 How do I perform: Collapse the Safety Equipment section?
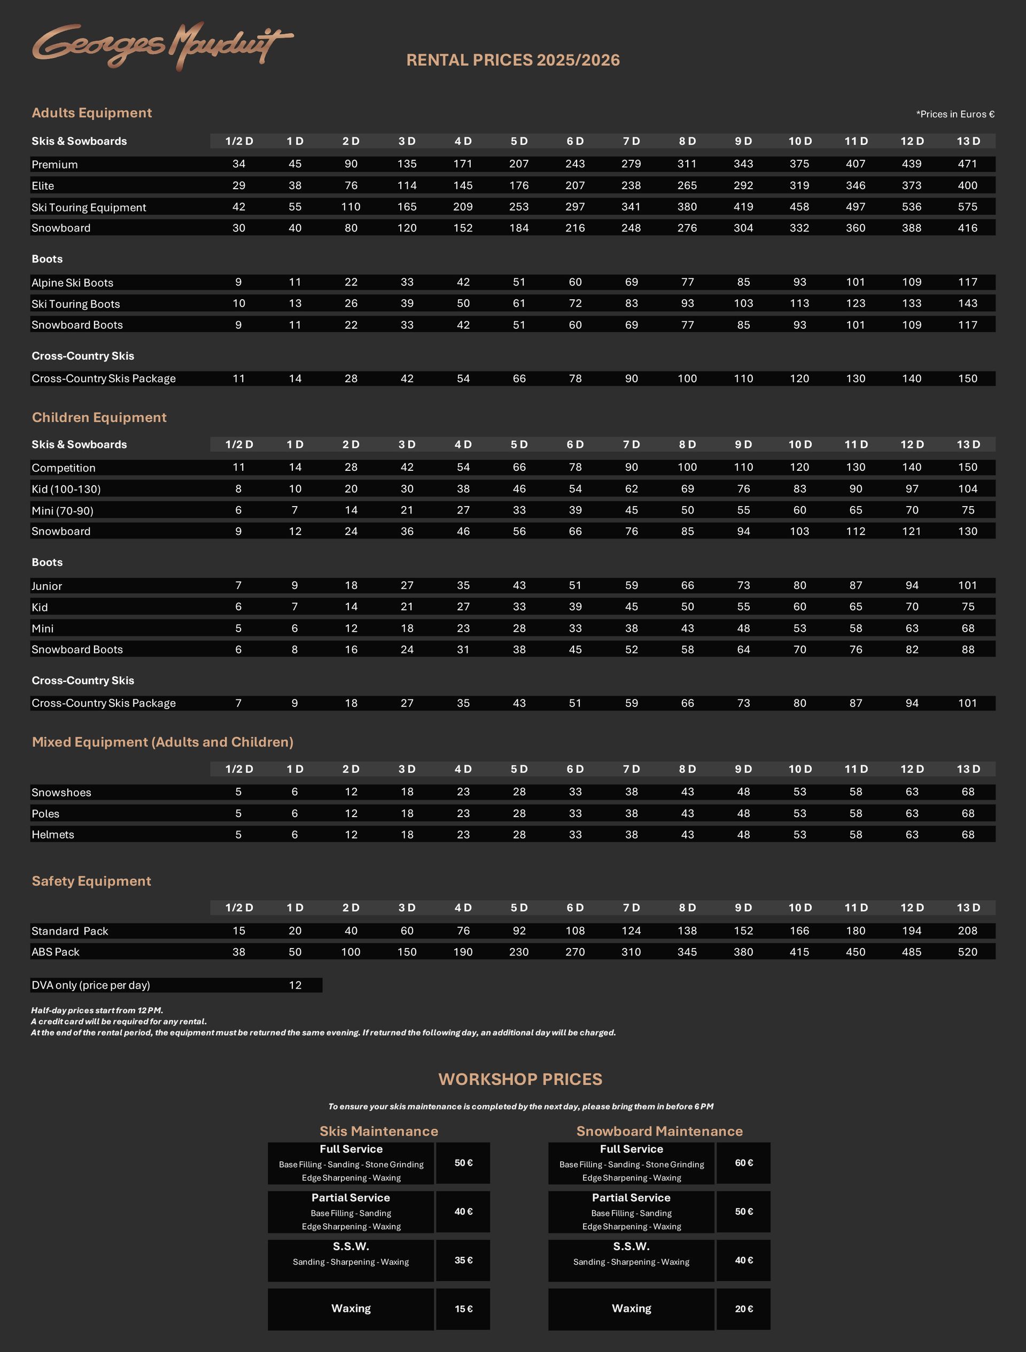click(91, 881)
